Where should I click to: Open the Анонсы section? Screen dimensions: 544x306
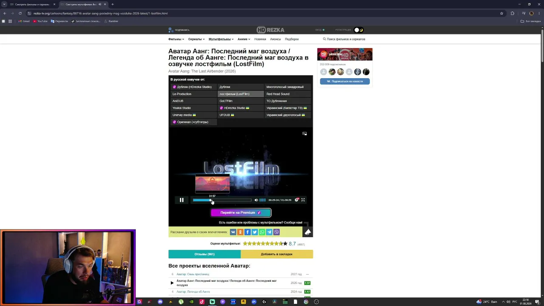click(275, 39)
